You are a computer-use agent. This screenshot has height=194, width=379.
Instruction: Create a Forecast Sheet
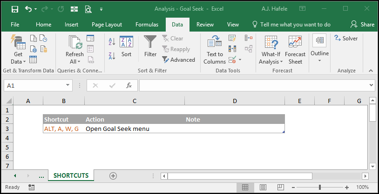pos(295,50)
